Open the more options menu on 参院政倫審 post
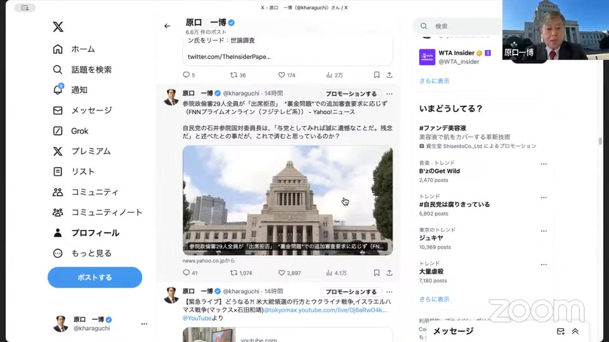The height and width of the screenshot is (342, 609). point(389,94)
